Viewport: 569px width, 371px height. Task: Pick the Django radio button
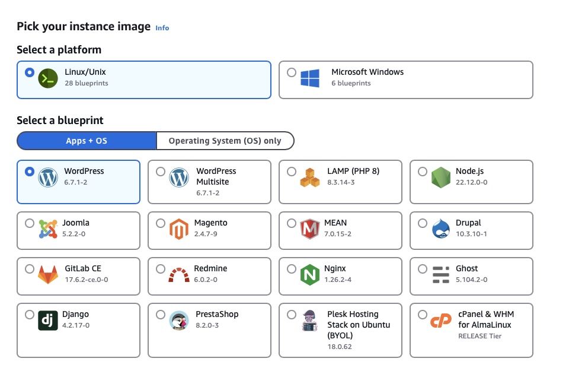pos(30,315)
